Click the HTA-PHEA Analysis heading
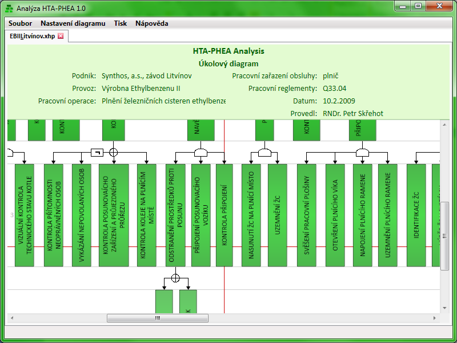Screen dimensions: 457x343 pos(228,51)
